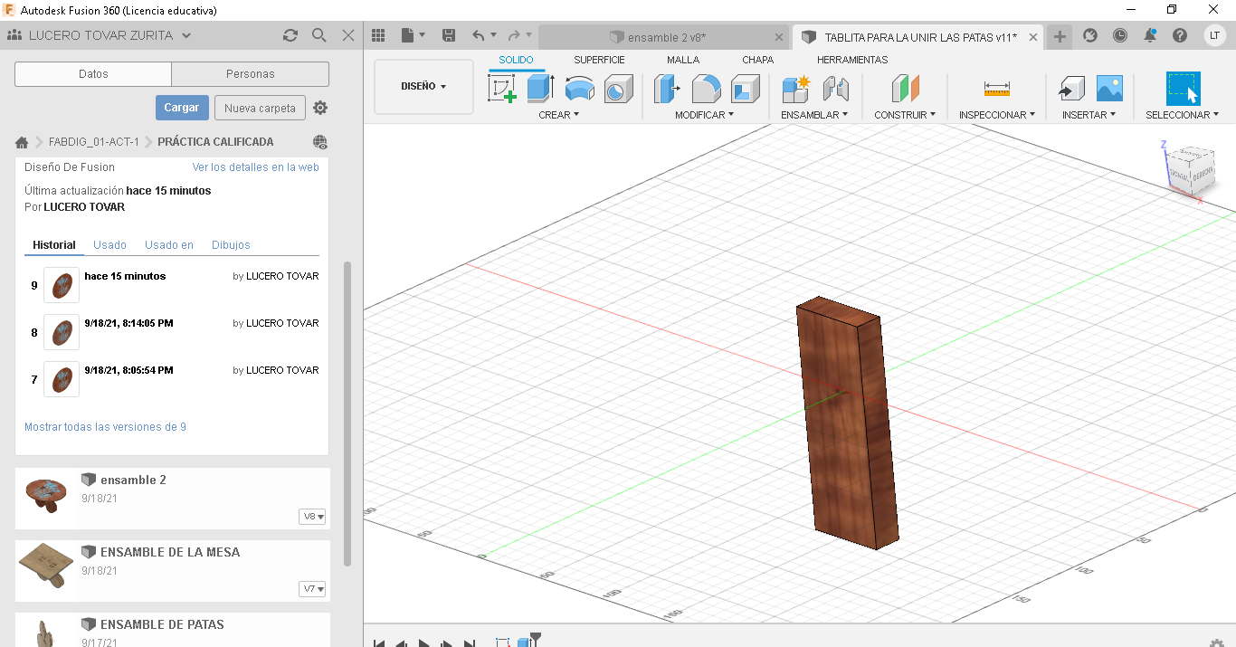Screen dimensions: 1236x647
Task: Click the Insert image icon in the INSERTAR group
Action: (x=1109, y=89)
